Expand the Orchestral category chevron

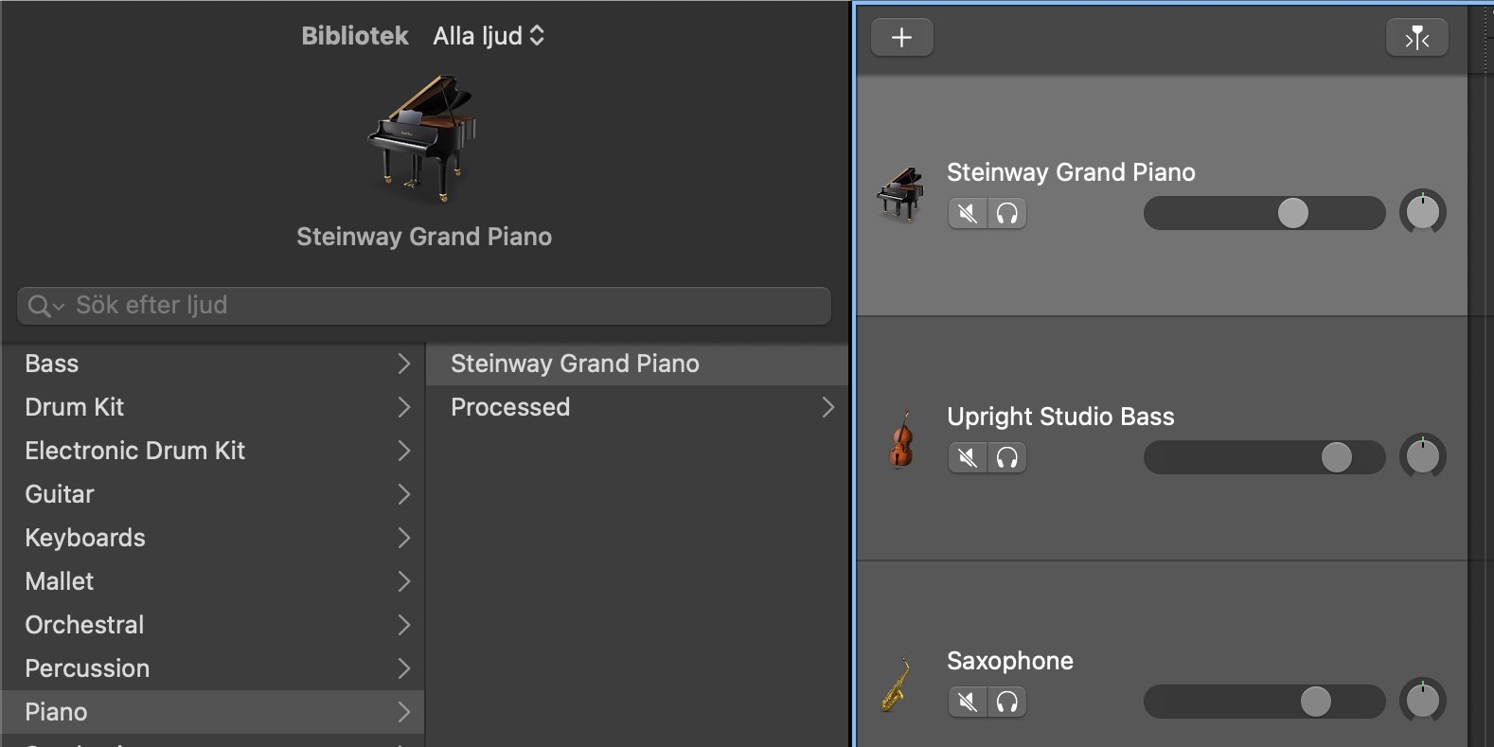pyautogui.click(x=404, y=625)
